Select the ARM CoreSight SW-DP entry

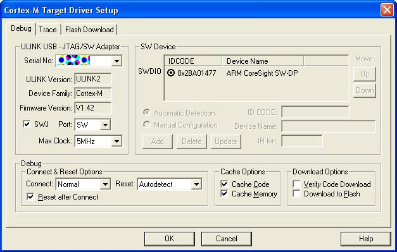[262, 73]
